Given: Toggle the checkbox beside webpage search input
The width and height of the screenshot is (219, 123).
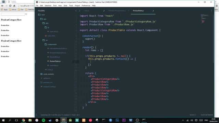Looking at the screenshot, I should tap(26, 14).
